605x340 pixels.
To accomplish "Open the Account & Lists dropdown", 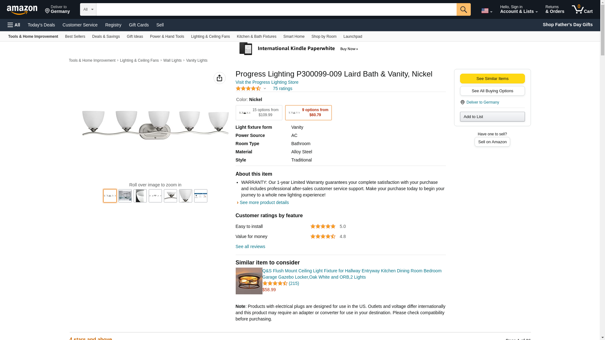I will [519, 9].
